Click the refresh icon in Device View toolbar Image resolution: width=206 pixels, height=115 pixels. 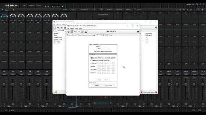click(x=68, y=32)
